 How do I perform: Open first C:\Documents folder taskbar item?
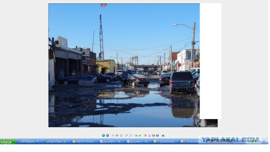pos(165,142)
